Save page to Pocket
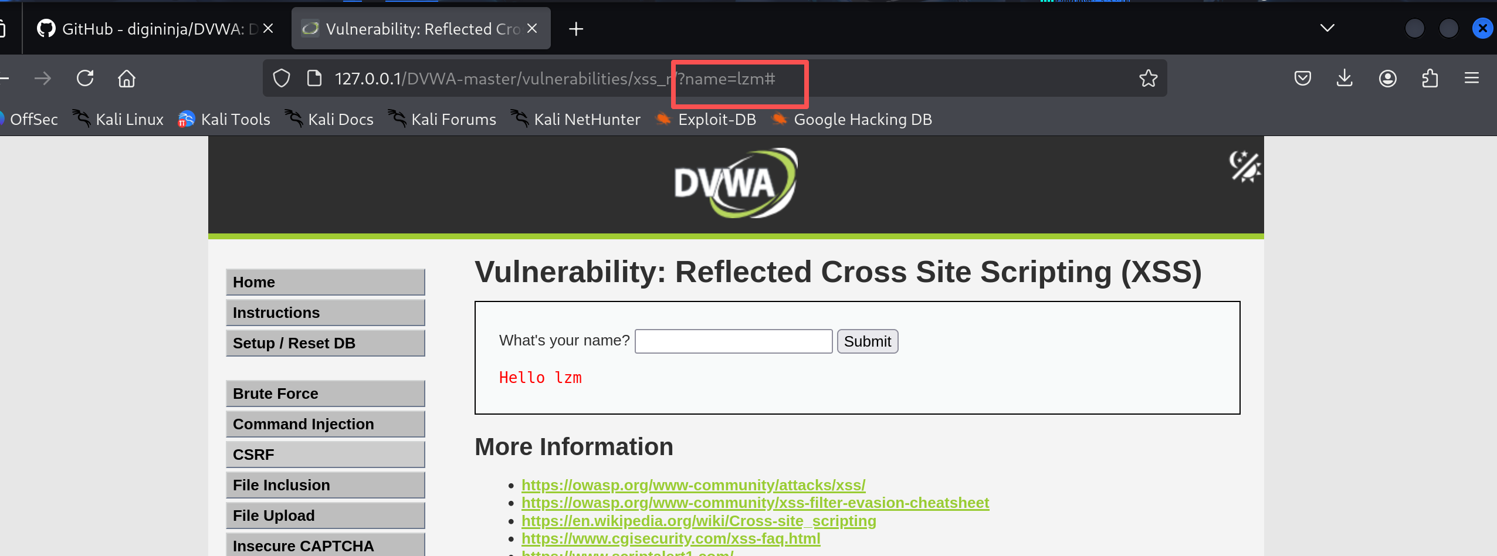The height and width of the screenshot is (556, 1497). coord(1302,78)
